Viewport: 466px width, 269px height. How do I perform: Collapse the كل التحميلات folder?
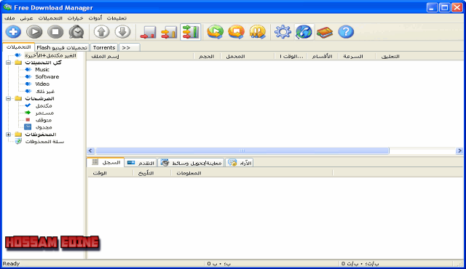8,63
